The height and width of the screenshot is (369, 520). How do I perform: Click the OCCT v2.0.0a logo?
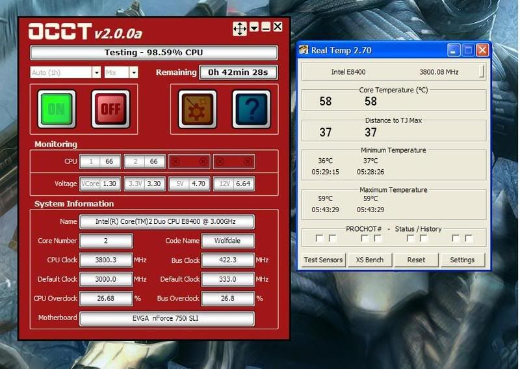coord(85,31)
